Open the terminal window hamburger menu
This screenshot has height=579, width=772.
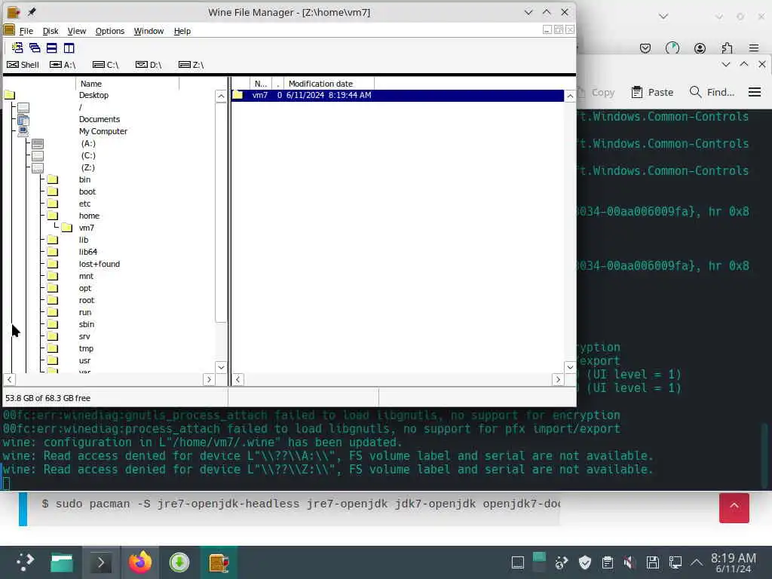pos(755,92)
